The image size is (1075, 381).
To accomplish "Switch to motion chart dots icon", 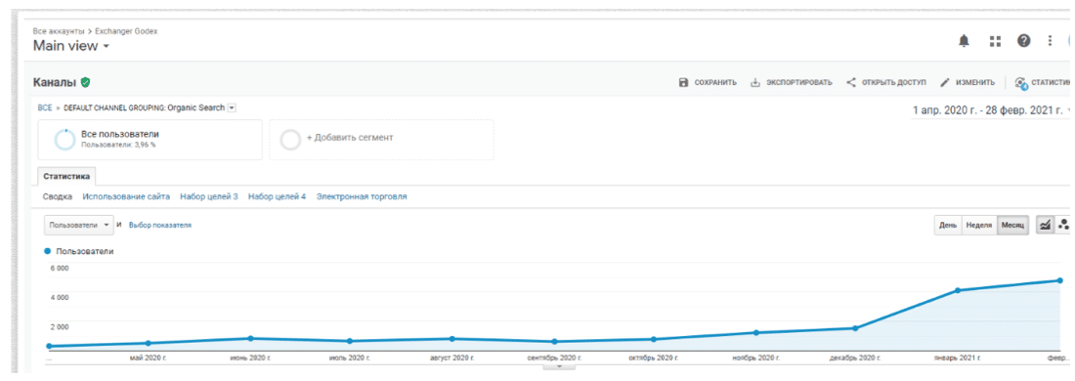I will [x=1063, y=225].
